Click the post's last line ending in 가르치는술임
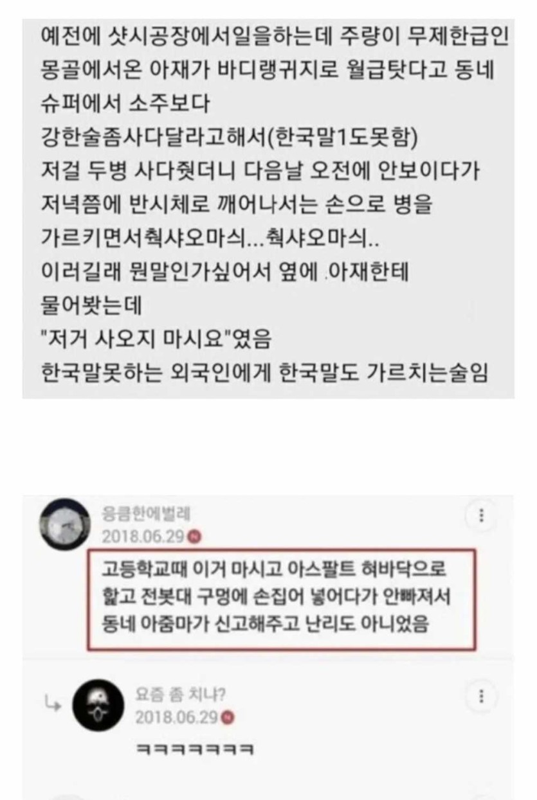This screenshot has width=537, height=800. pyautogui.click(x=264, y=373)
